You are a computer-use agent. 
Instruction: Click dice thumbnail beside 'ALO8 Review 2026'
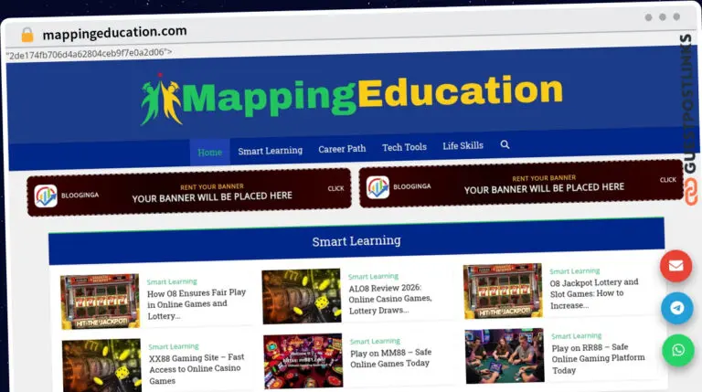point(302,296)
